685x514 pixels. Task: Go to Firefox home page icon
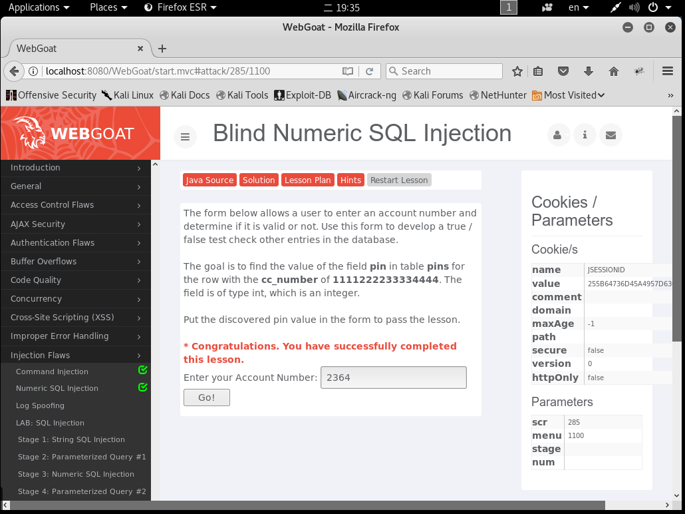click(614, 71)
